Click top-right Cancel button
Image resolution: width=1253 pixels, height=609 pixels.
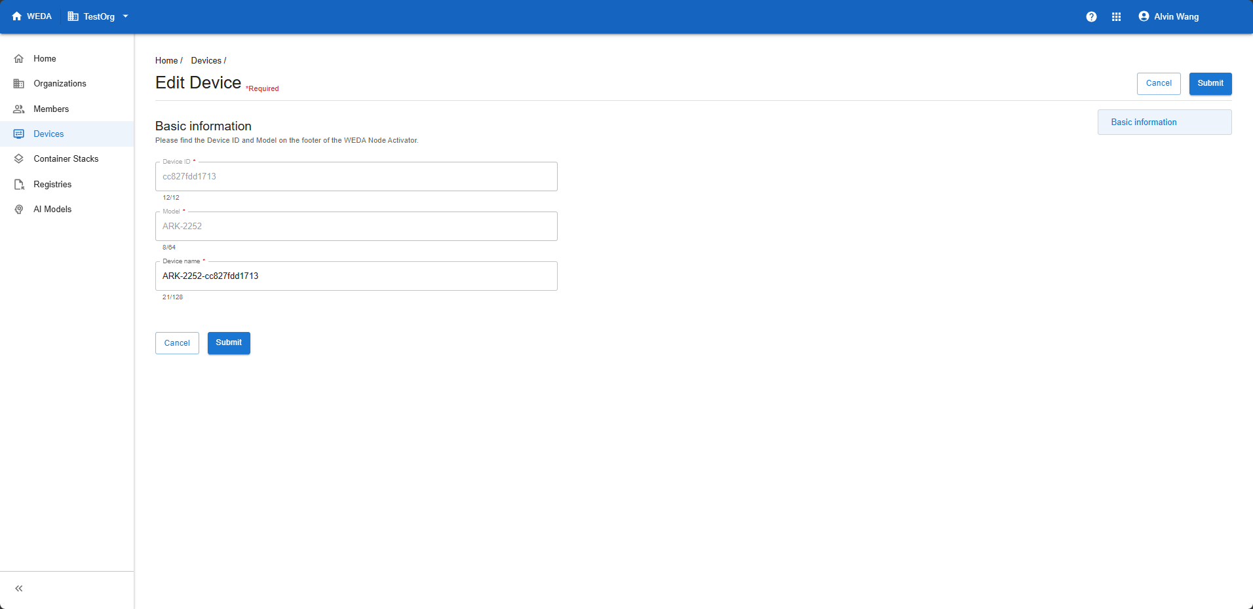1159,84
